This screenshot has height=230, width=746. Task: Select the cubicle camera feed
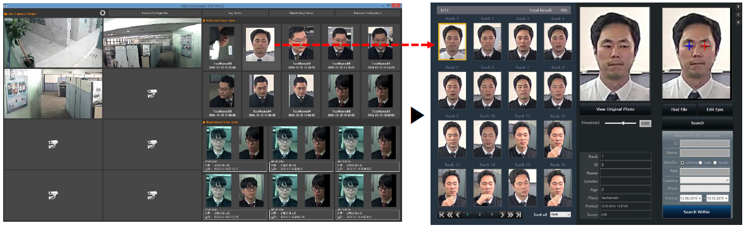[x=52, y=94]
